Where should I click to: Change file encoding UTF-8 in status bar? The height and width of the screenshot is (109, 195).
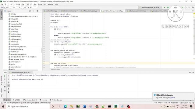(167, 103)
